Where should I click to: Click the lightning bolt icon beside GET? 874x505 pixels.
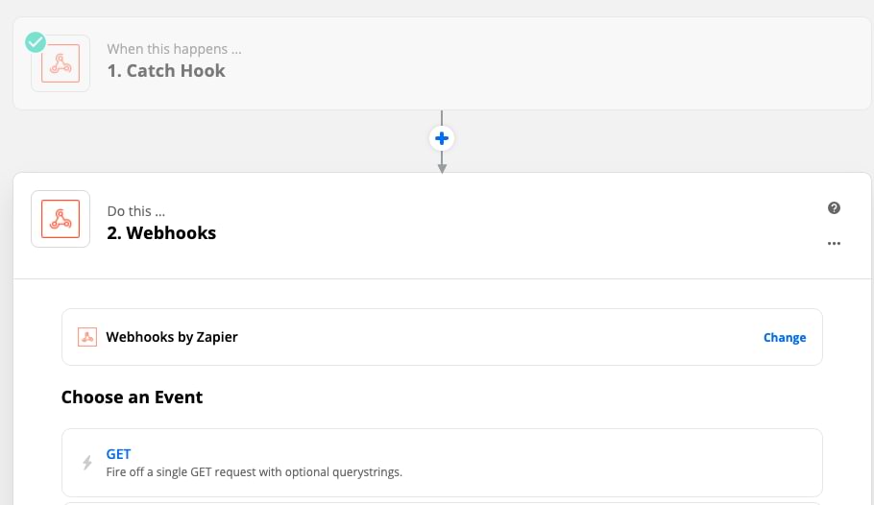(87, 463)
